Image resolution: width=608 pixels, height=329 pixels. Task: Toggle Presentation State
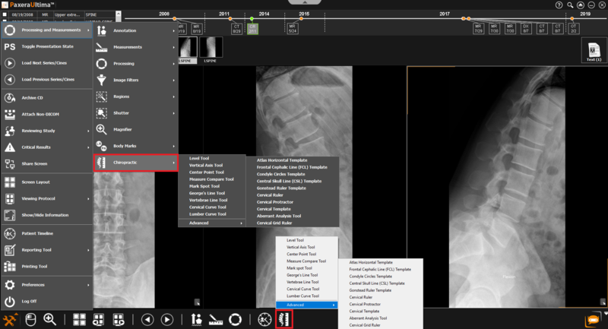[46, 47]
